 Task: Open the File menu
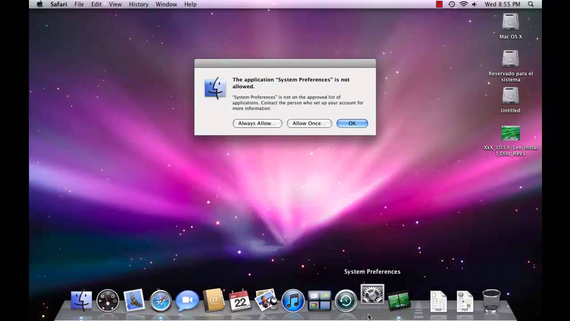(79, 4)
